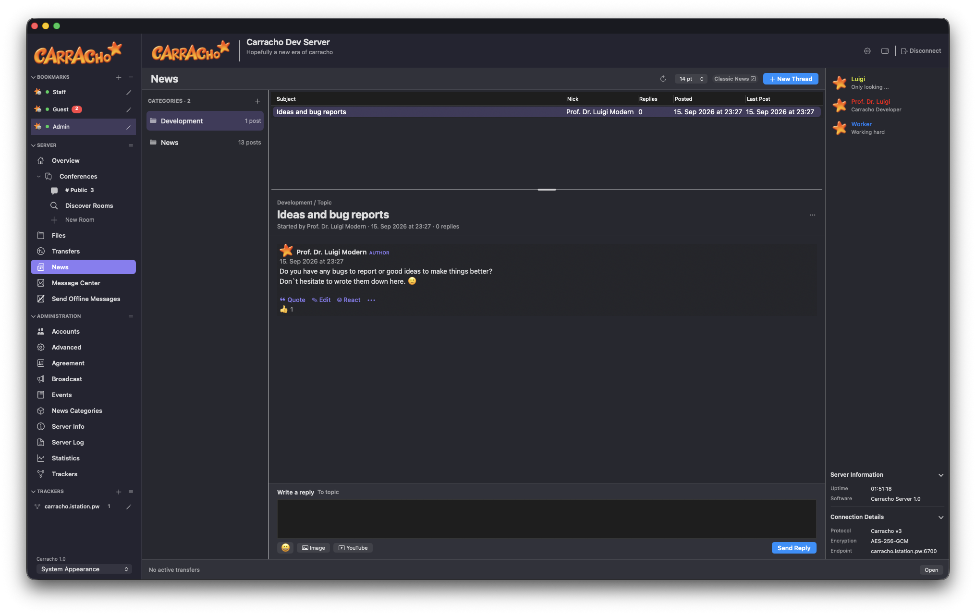Viewport: 976px width, 615px height.
Task: Open Message Center
Action: (83, 283)
